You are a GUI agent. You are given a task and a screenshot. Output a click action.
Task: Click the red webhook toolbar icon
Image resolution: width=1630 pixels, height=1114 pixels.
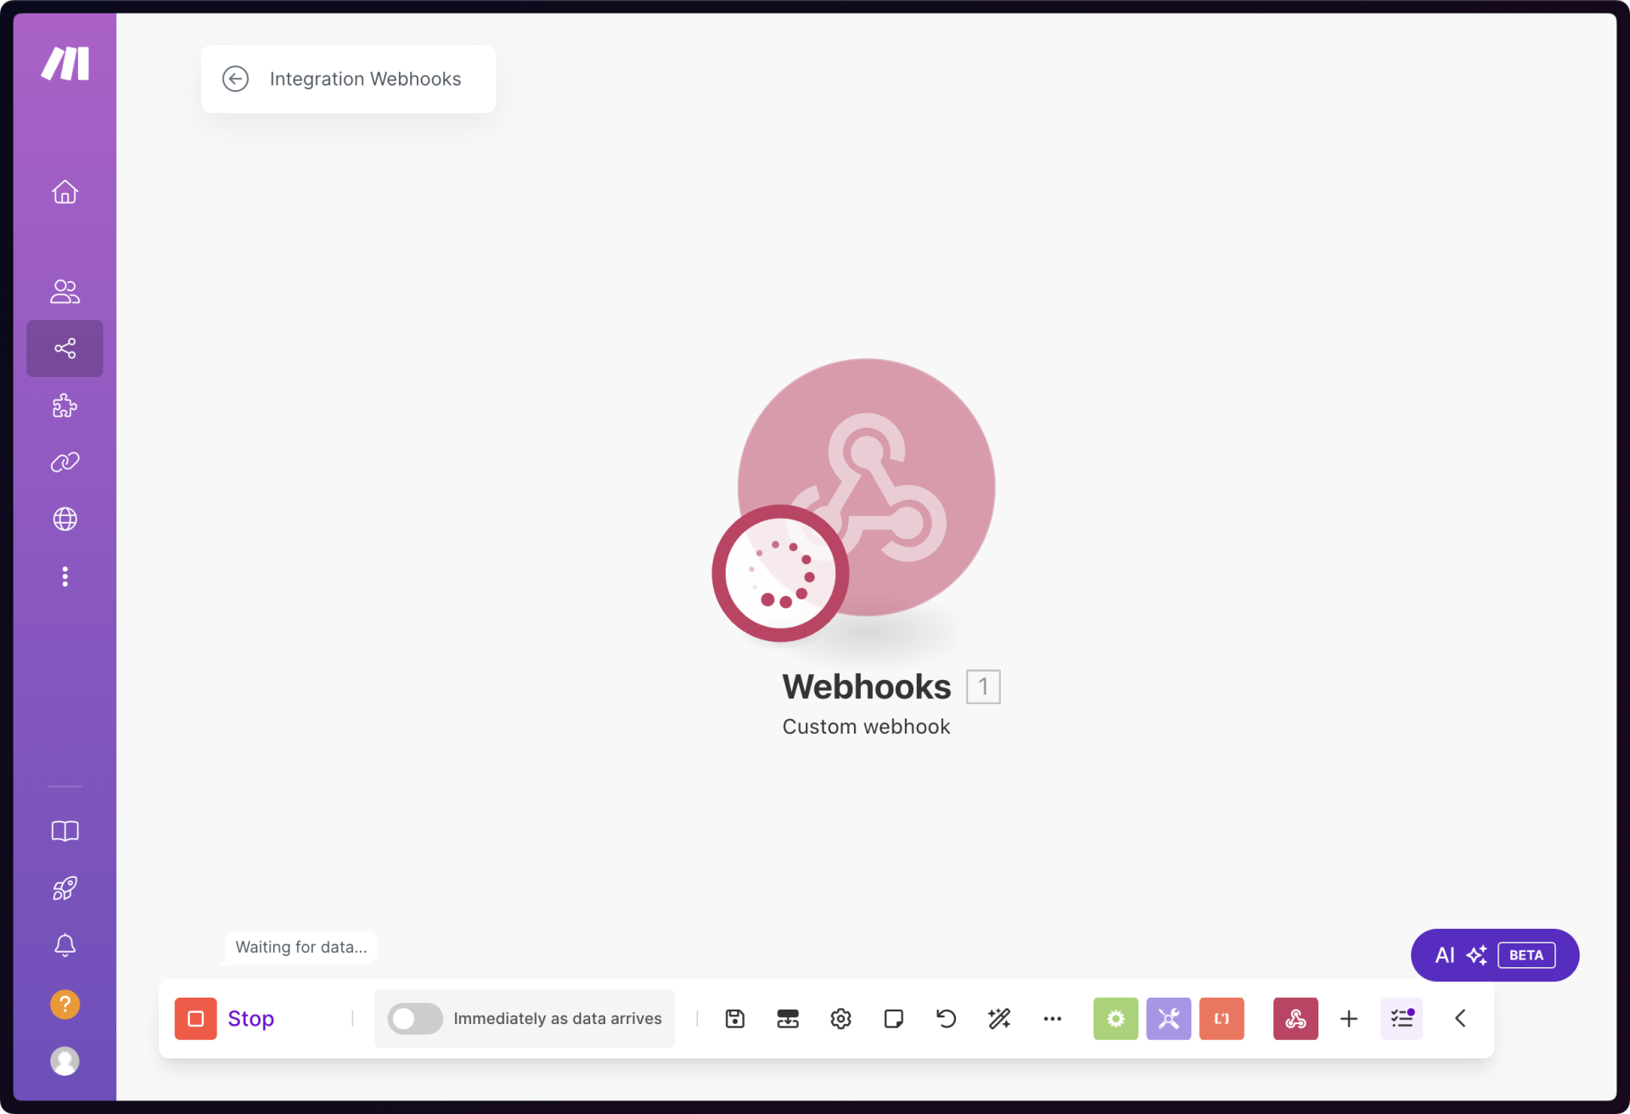(1296, 1018)
